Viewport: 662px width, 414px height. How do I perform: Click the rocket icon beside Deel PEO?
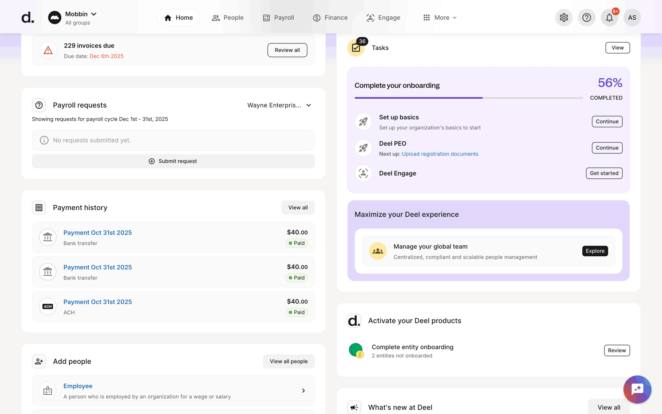363,148
